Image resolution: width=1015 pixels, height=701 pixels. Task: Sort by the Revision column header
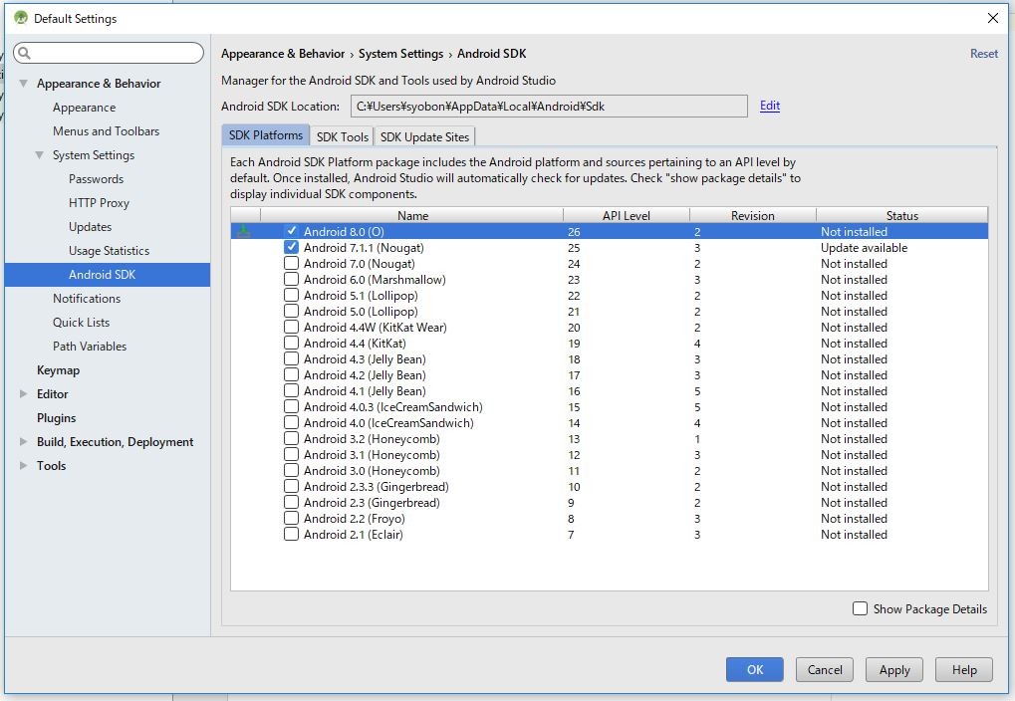pyautogui.click(x=752, y=215)
